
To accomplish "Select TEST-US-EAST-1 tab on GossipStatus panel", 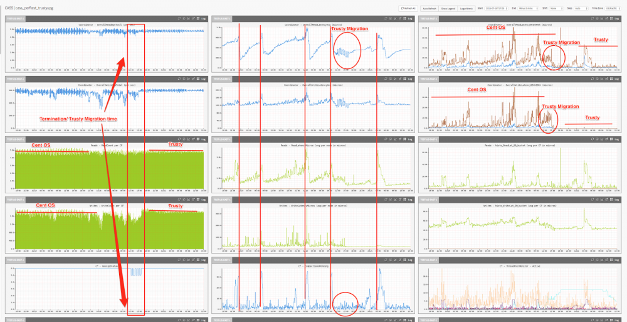I will pyautogui.click(x=15, y=259).
